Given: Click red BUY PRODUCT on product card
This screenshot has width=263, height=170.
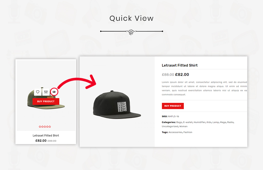Looking at the screenshot, I should click(x=46, y=102).
